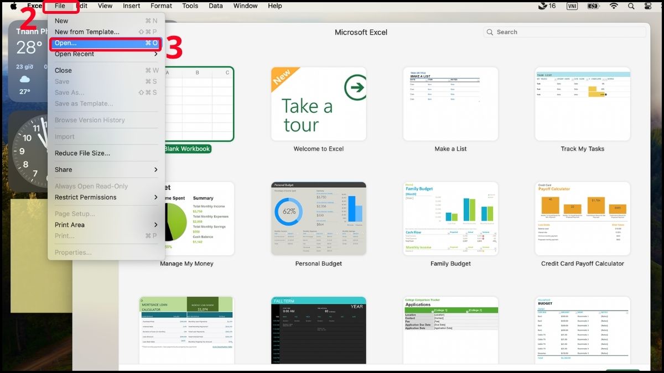Click the "Blank Workbook" label

click(x=188, y=149)
